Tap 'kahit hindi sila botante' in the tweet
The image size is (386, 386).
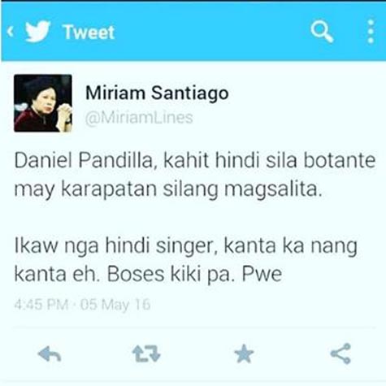[x=270, y=161]
